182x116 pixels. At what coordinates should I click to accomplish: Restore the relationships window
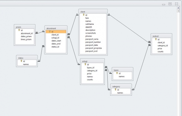pos(170,4)
